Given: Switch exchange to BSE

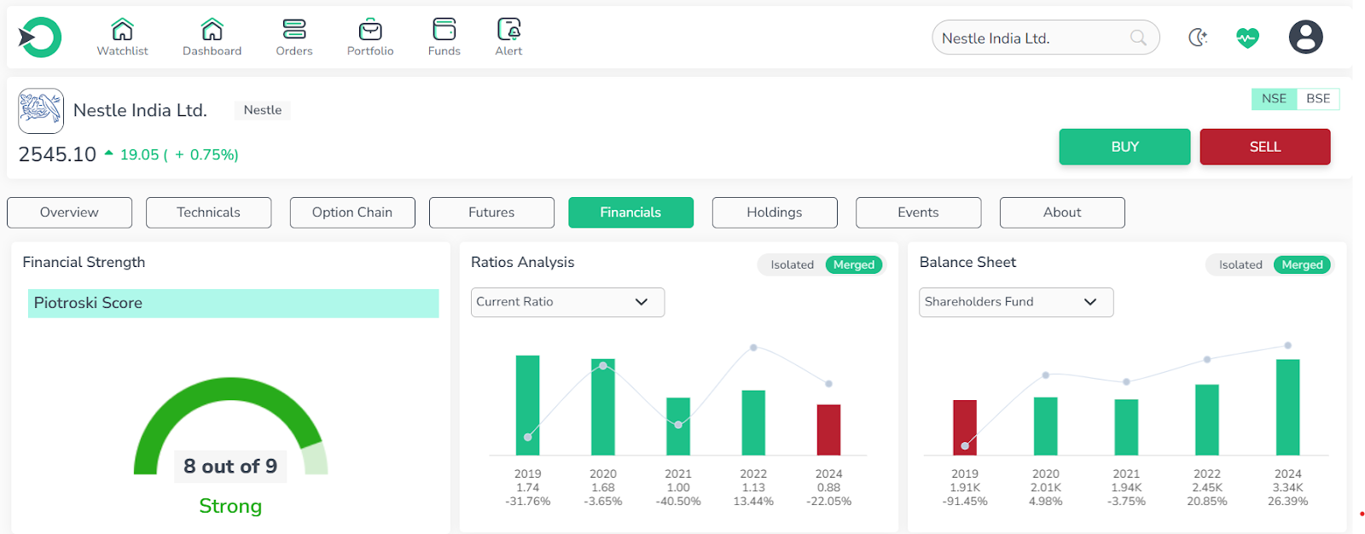Looking at the screenshot, I should point(1318,99).
